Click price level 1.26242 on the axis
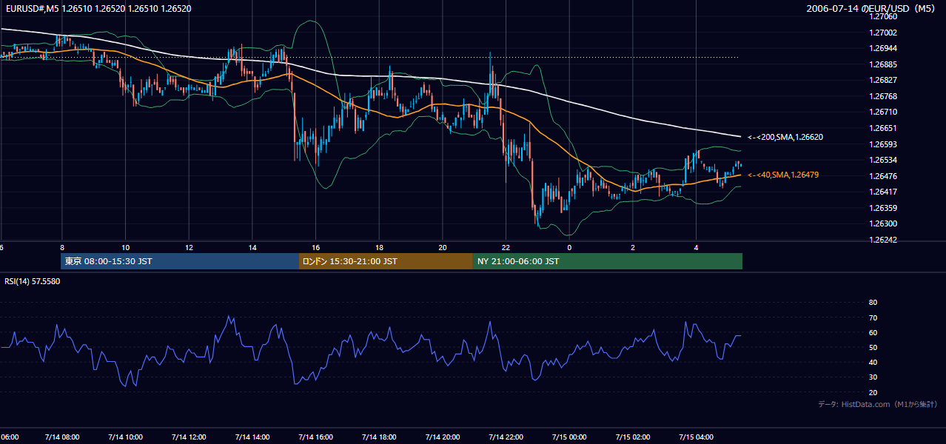The width and height of the screenshot is (946, 444). point(883,240)
